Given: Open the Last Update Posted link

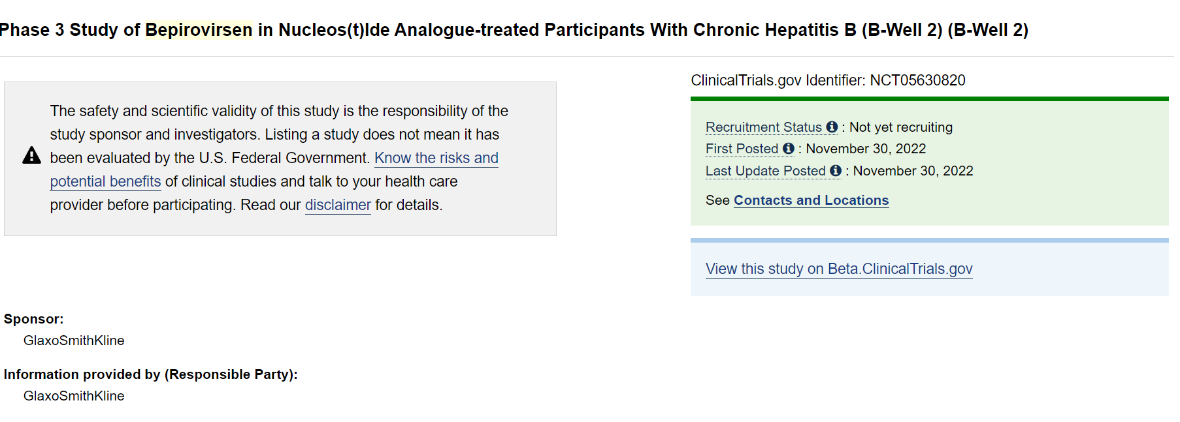Looking at the screenshot, I should pyautogui.click(x=766, y=171).
